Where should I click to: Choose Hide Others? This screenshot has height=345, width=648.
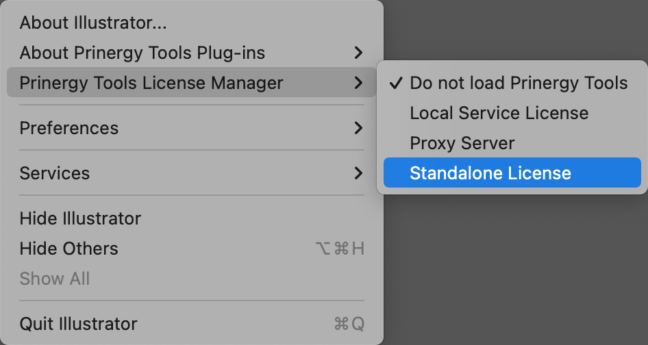point(68,248)
